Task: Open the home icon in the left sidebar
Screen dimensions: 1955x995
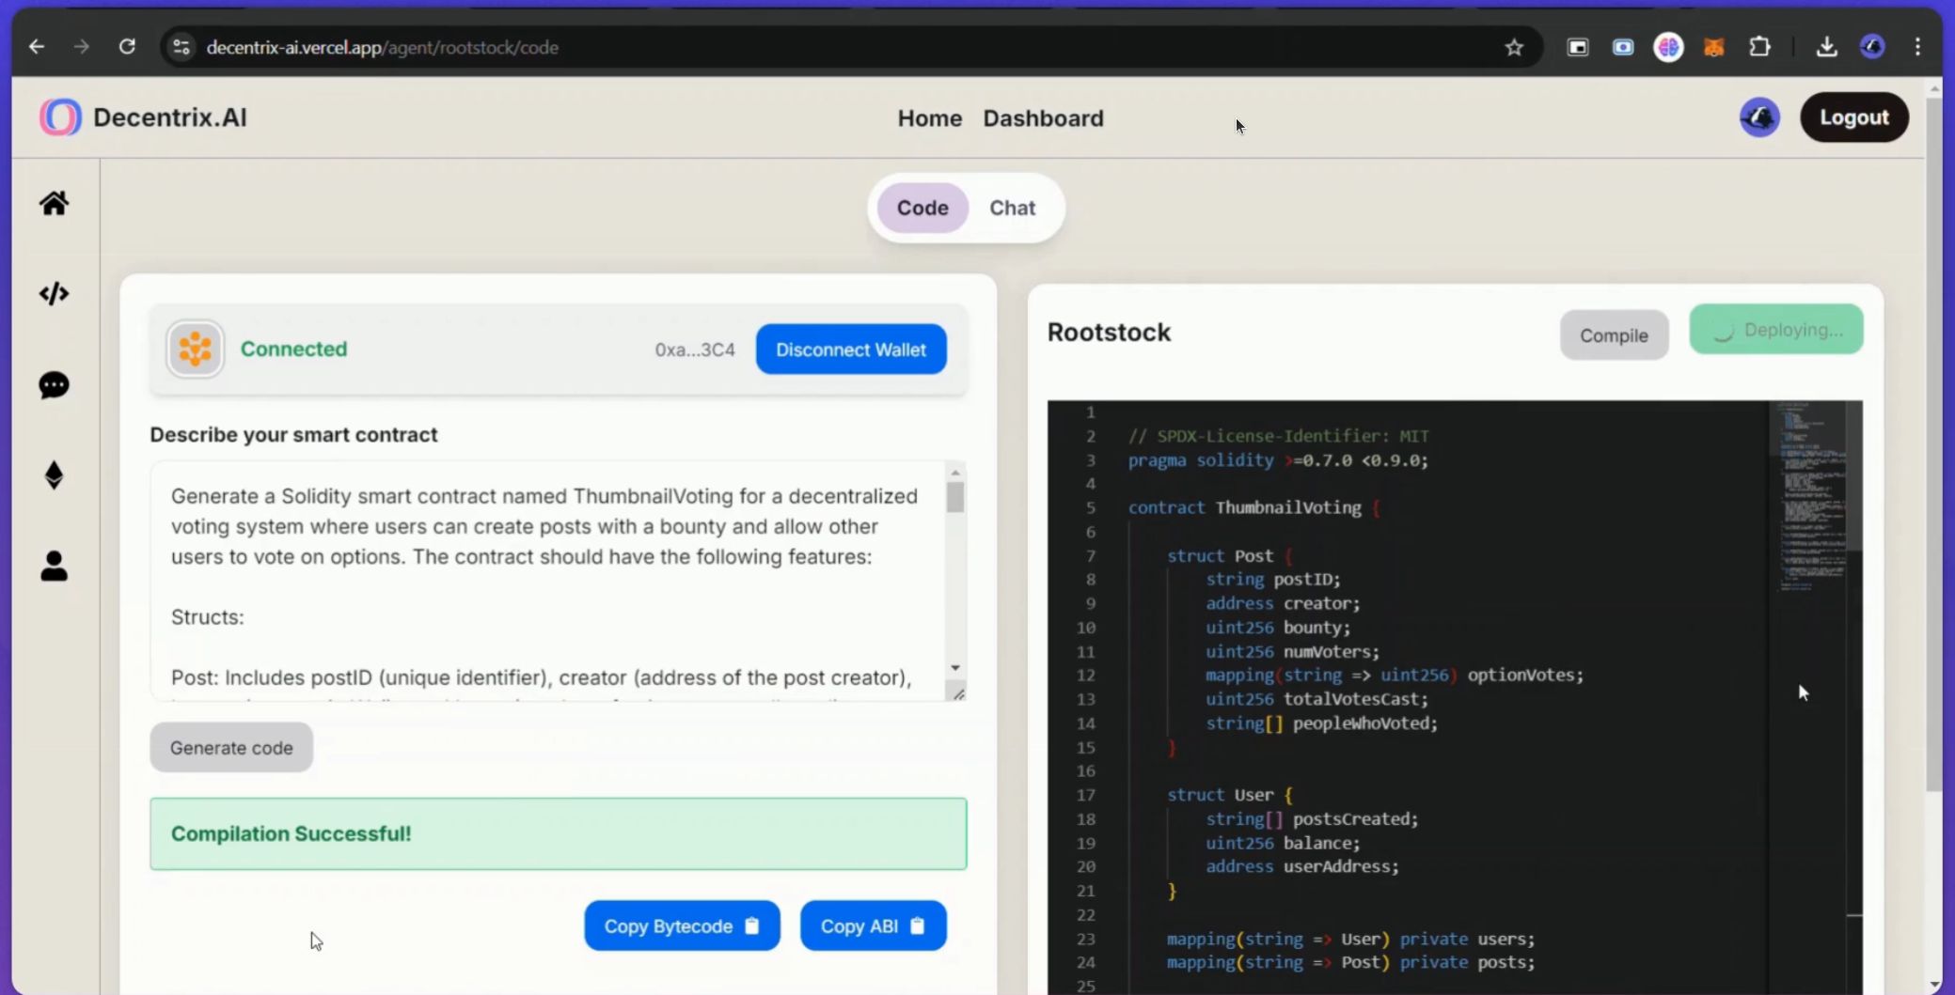Action: 54,203
